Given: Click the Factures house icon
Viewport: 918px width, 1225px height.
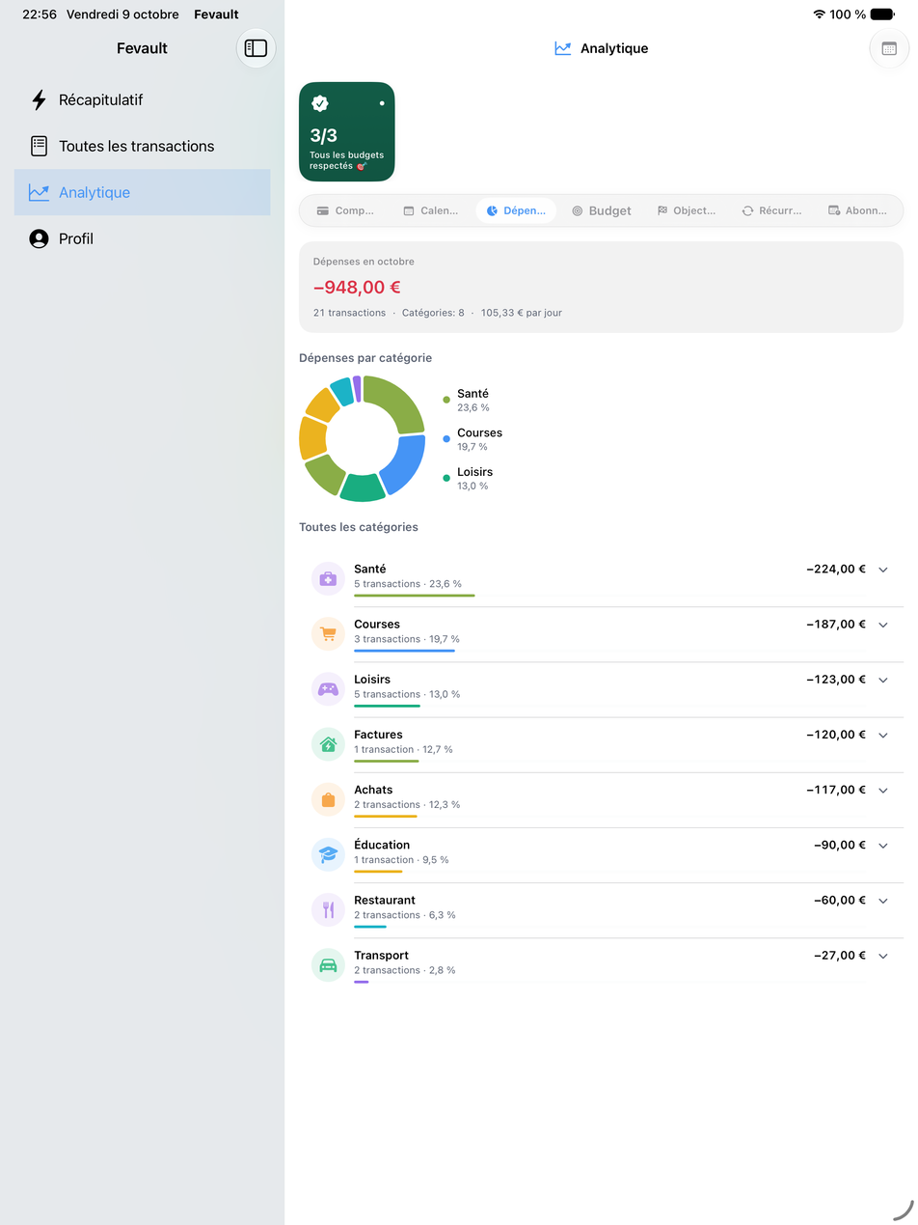Looking at the screenshot, I should (x=328, y=744).
